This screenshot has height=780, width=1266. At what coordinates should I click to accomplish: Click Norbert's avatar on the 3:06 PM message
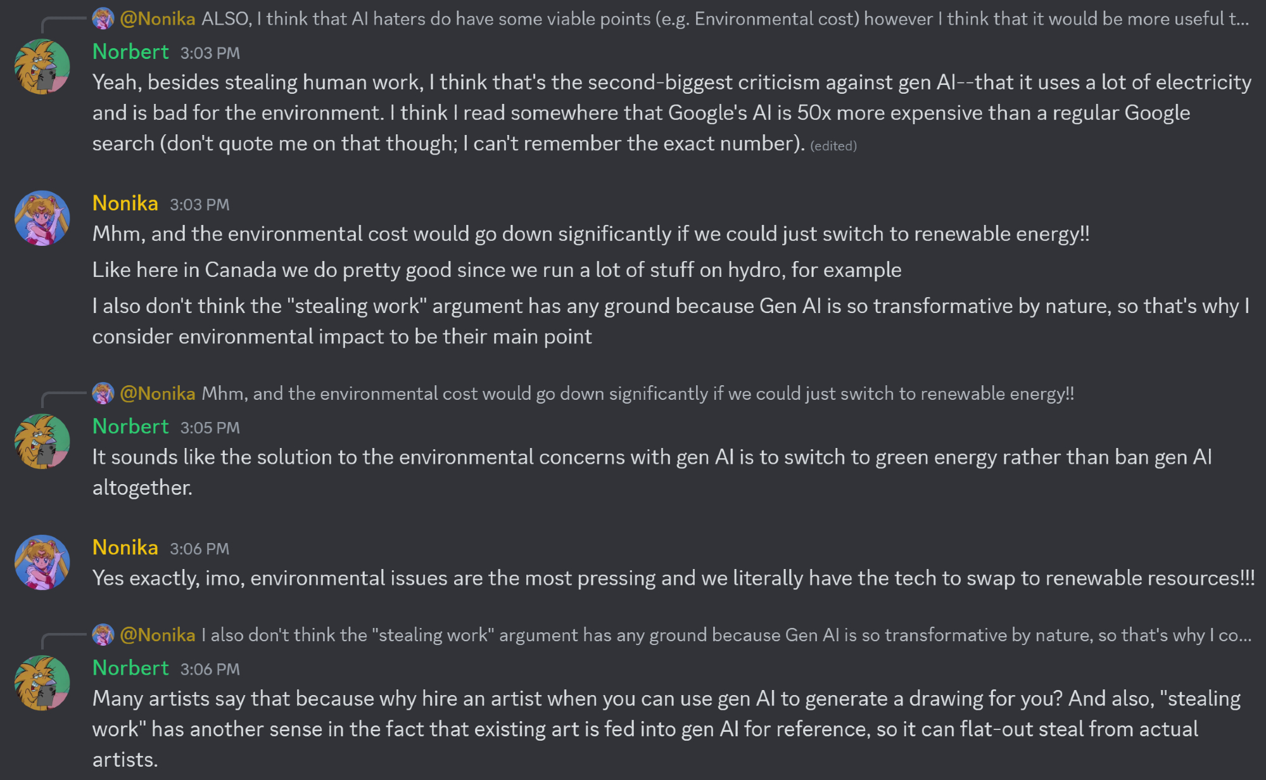pyautogui.click(x=42, y=683)
